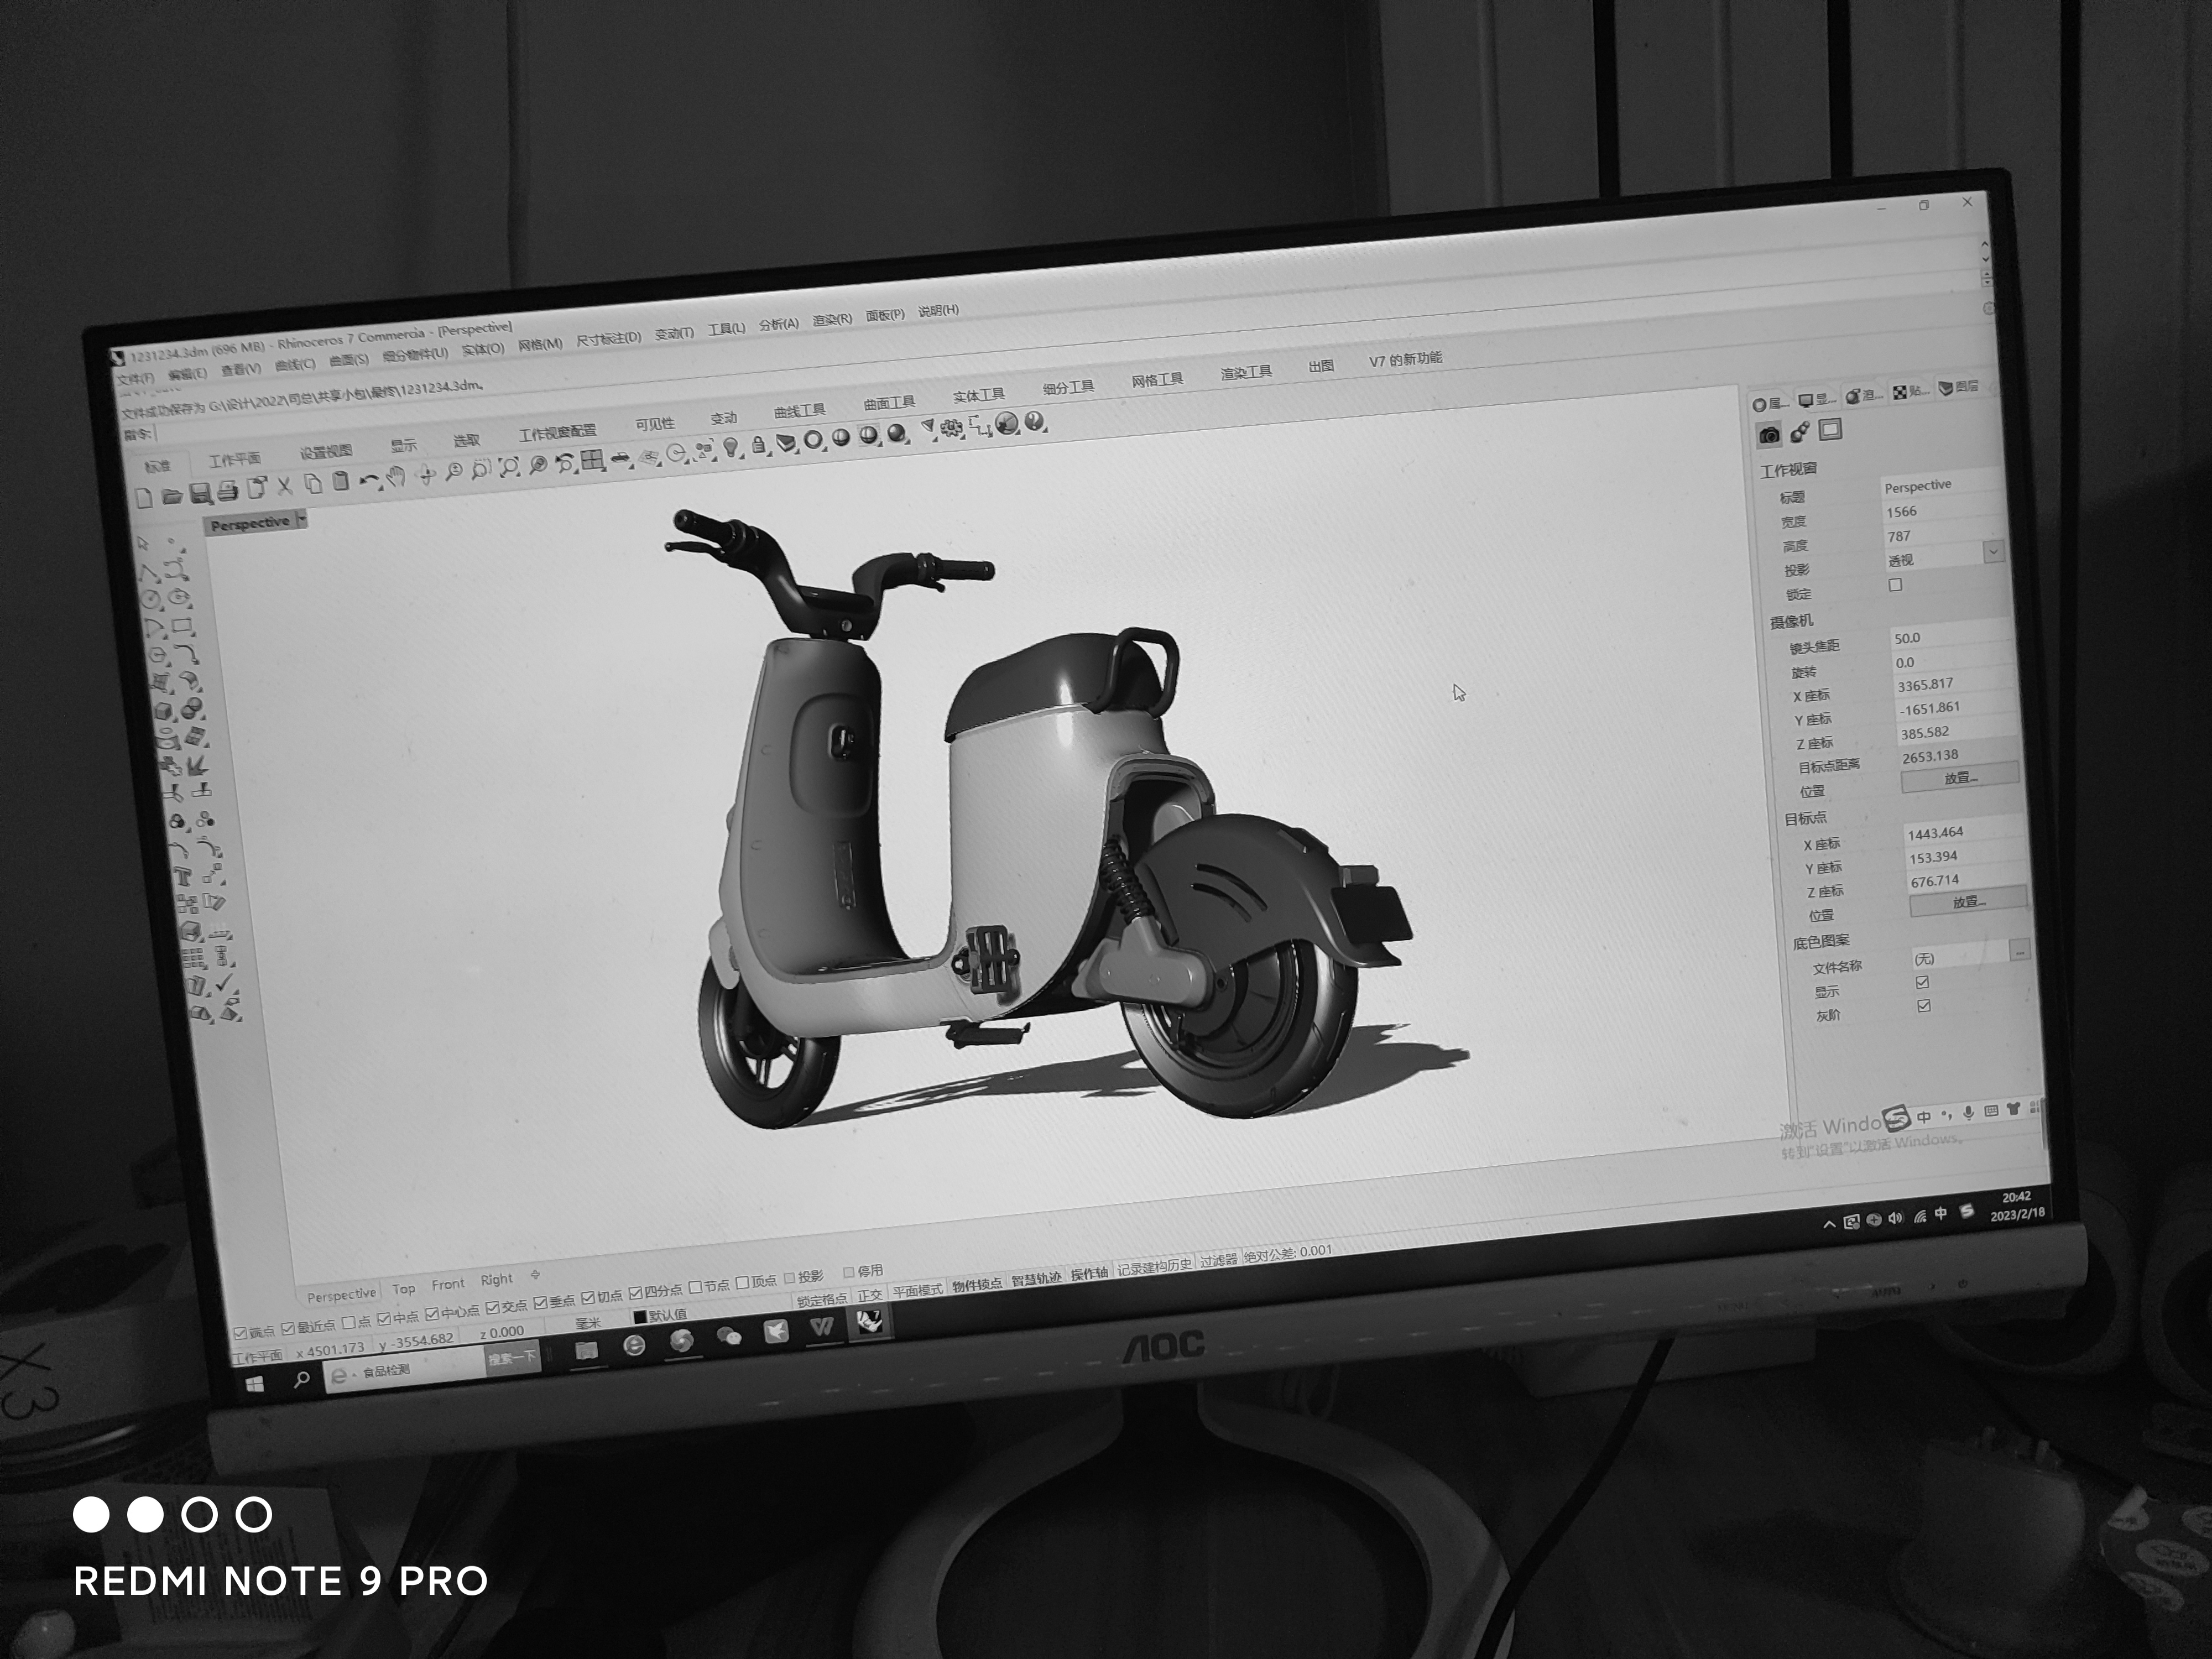The width and height of the screenshot is (2212, 1659).
Task: Open the 投影 dropdown showing 透视
Action: click(x=1994, y=552)
